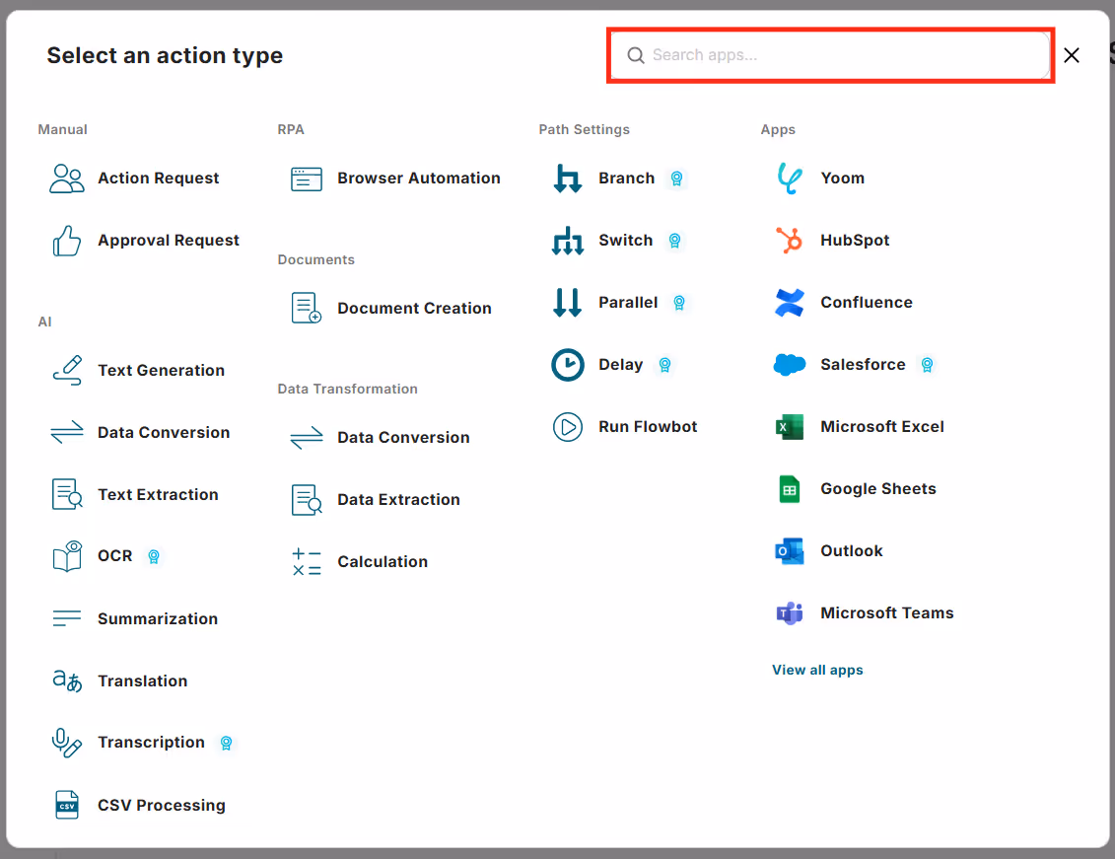
Task: Click the Branch path icon
Action: tap(568, 179)
